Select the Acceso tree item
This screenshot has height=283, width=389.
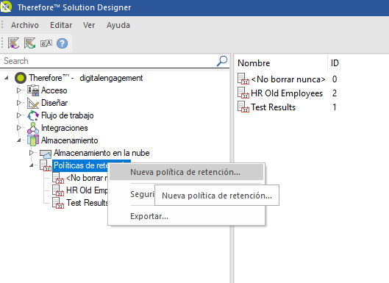pyautogui.click(x=54, y=90)
